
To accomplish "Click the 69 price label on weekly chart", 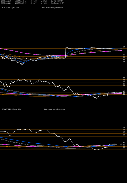I will point(124,80).
